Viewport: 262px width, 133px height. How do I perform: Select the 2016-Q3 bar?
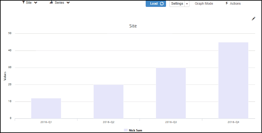click(171, 93)
